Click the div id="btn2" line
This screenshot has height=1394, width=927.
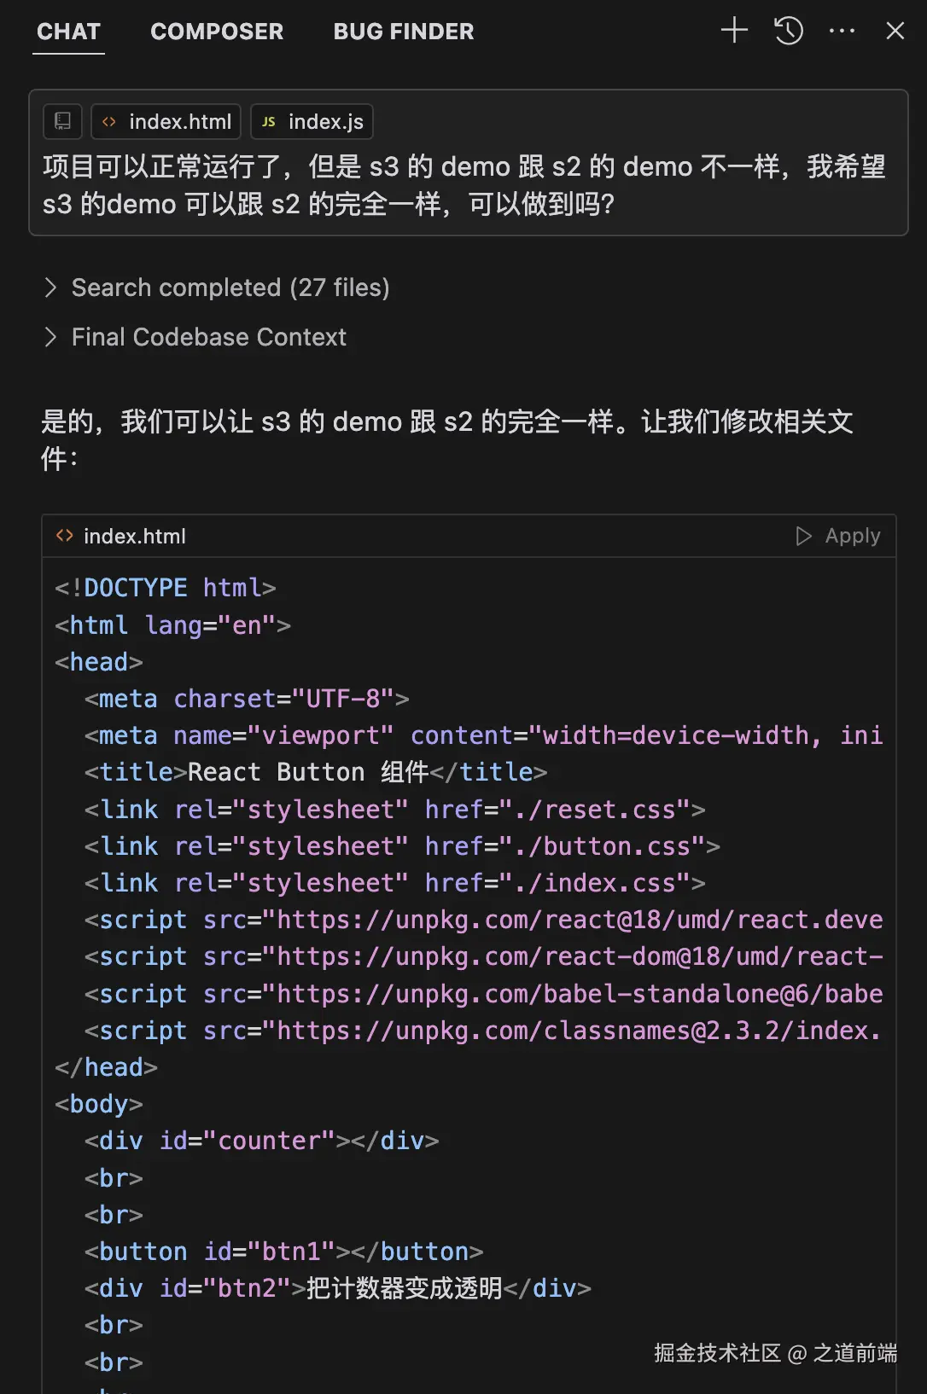338,1288
